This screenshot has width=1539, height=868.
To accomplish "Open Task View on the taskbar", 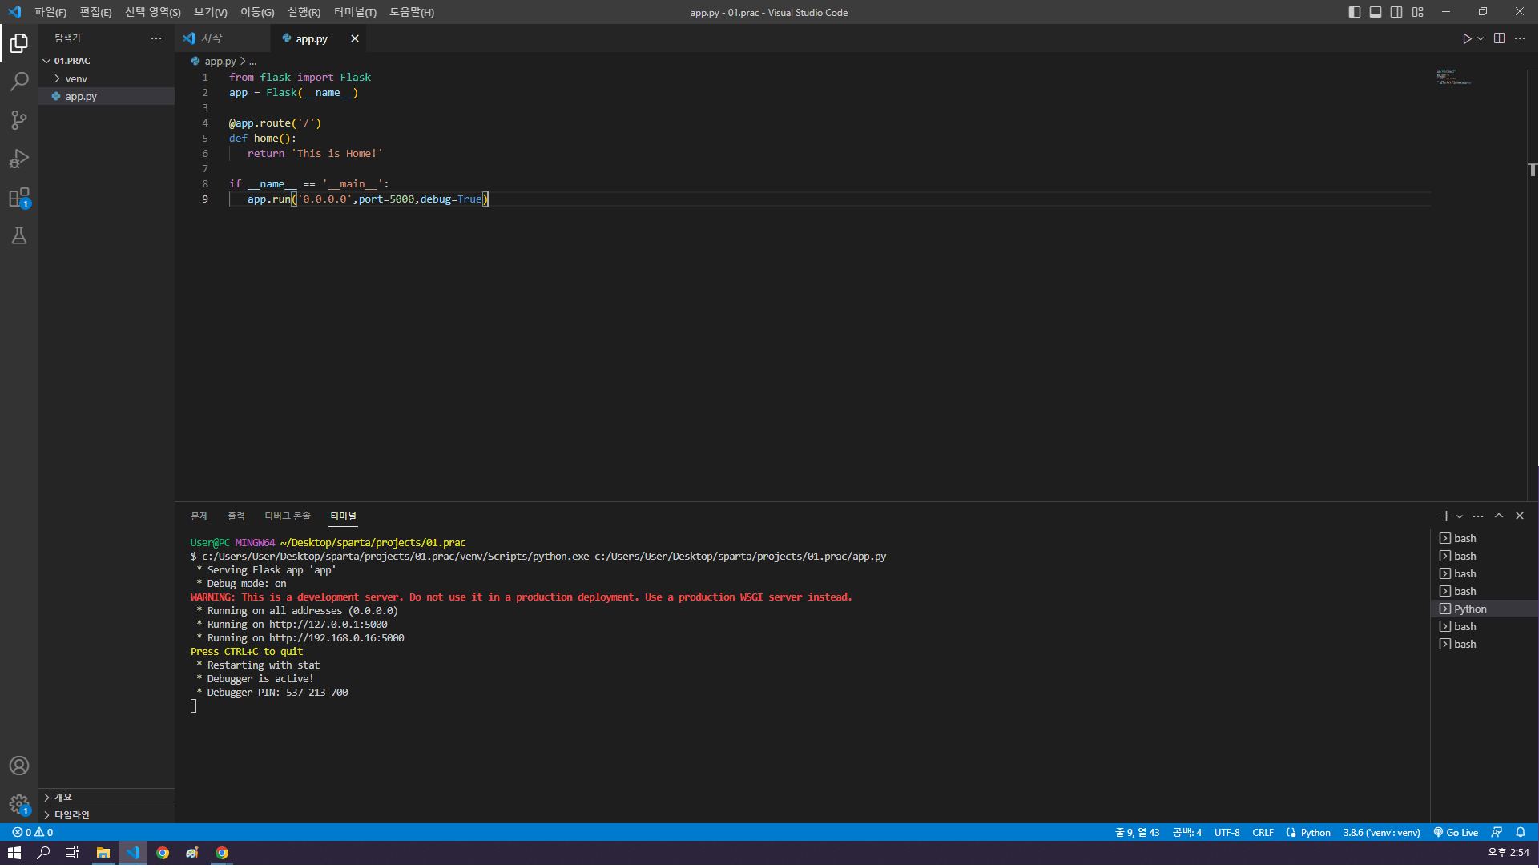I will pyautogui.click(x=72, y=854).
